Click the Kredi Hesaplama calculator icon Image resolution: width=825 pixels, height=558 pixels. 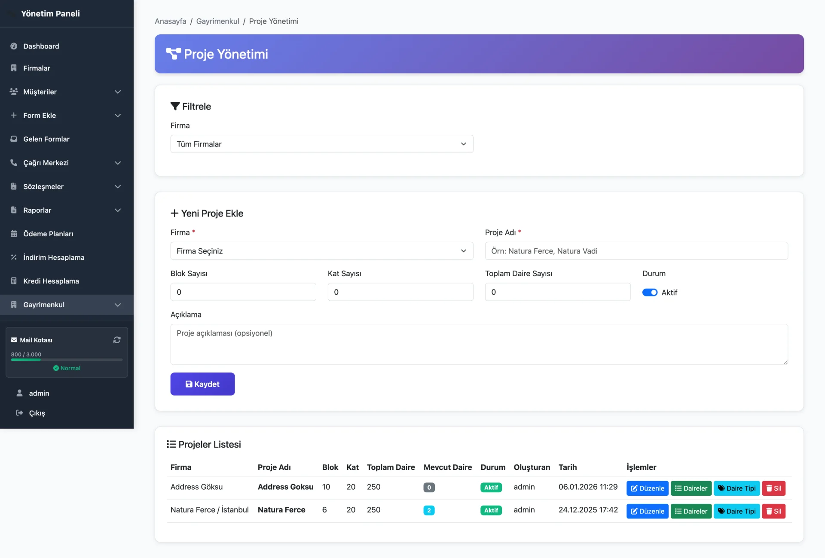(x=14, y=281)
